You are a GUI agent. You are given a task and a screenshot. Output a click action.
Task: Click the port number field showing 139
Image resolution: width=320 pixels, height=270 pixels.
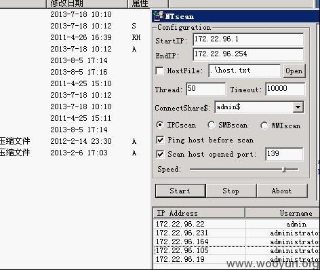click(284, 154)
